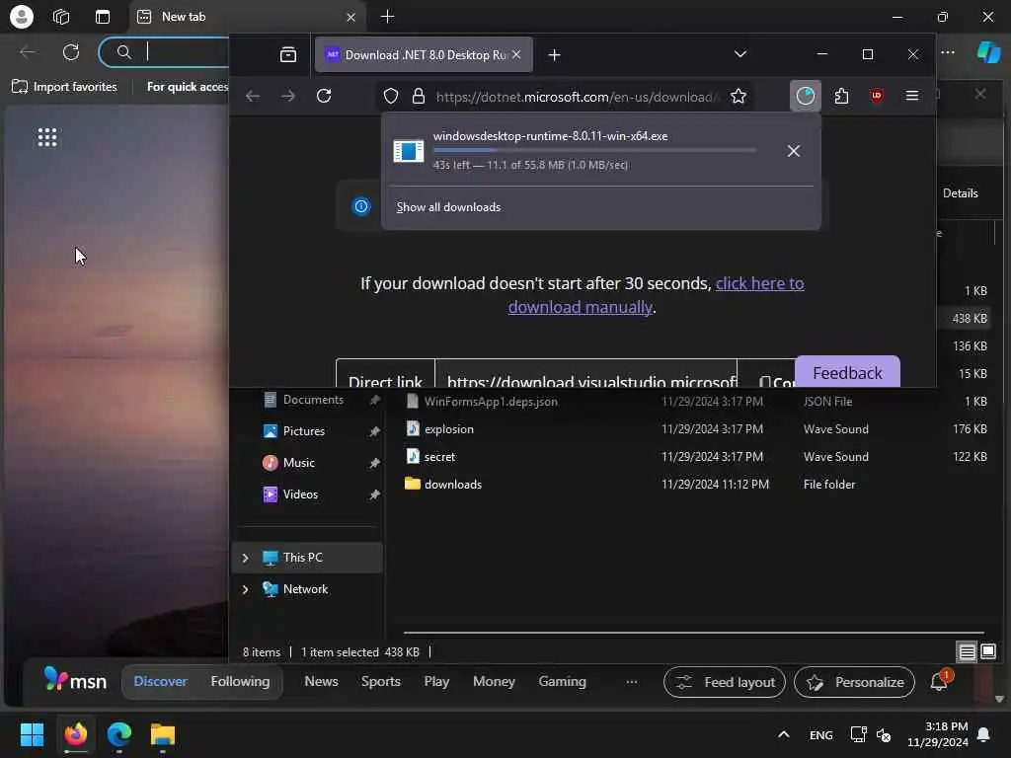The image size is (1011, 758).
Task: Go forward in Firefox
Action: click(x=288, y=97)
